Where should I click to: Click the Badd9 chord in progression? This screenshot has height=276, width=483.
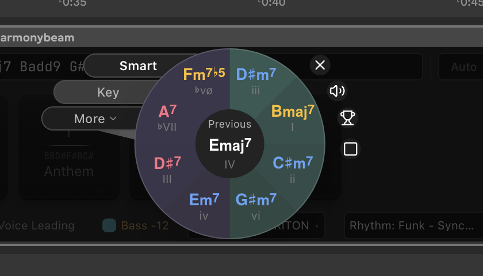pos(40,67)
